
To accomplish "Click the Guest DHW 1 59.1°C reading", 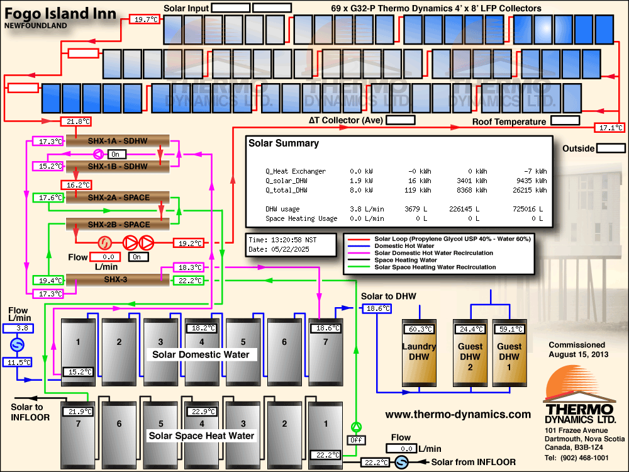I will (509, 329).
